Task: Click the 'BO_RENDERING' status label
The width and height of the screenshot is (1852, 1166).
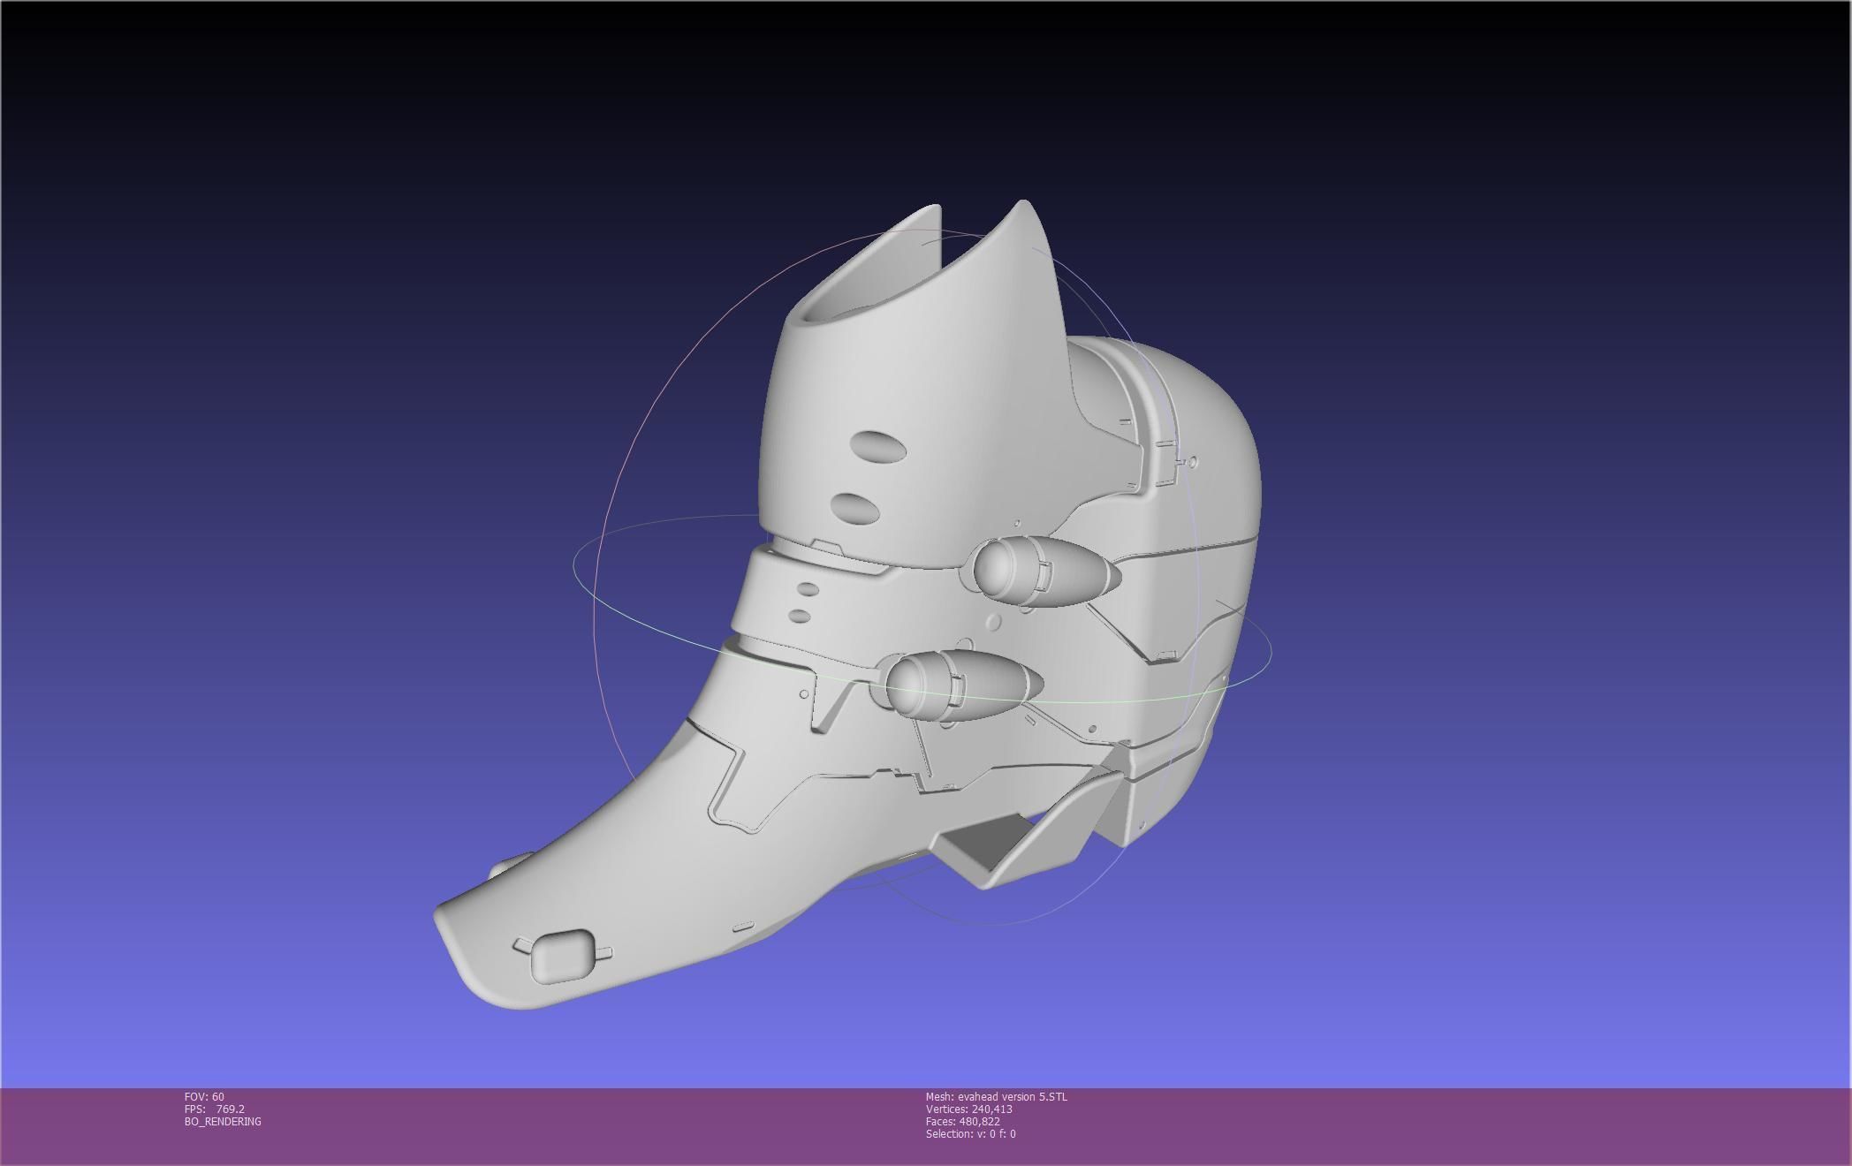Action: point(223,1121)
